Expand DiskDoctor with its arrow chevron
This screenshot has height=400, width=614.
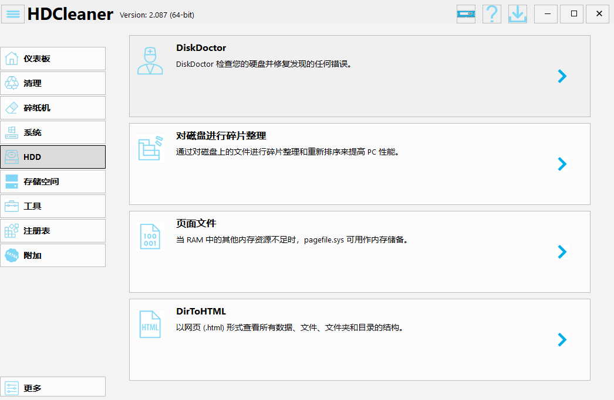point(562,76)
